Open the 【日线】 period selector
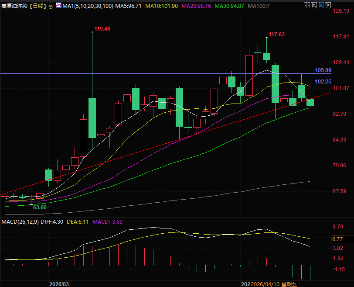 (38, 7)
